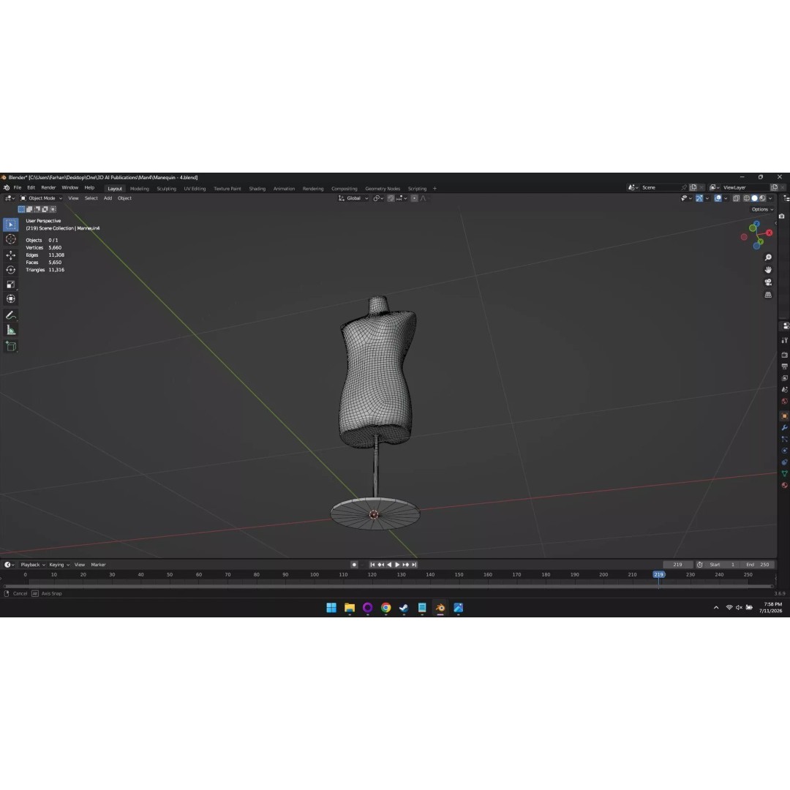This screenshot has width=790, height=790.
Task: Open the World properties tab
Action: (784, 402)
